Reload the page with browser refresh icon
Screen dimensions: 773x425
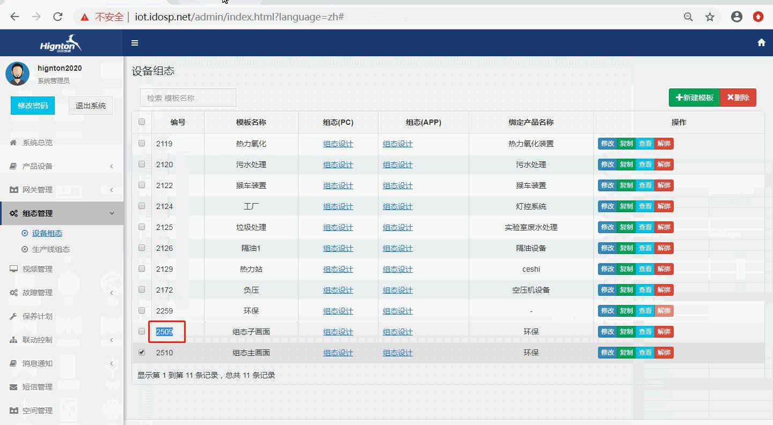[x=58, y=17]
